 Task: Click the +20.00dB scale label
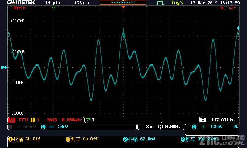(18, 52)
